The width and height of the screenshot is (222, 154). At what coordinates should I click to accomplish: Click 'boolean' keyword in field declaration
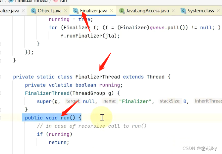(86, 85)
